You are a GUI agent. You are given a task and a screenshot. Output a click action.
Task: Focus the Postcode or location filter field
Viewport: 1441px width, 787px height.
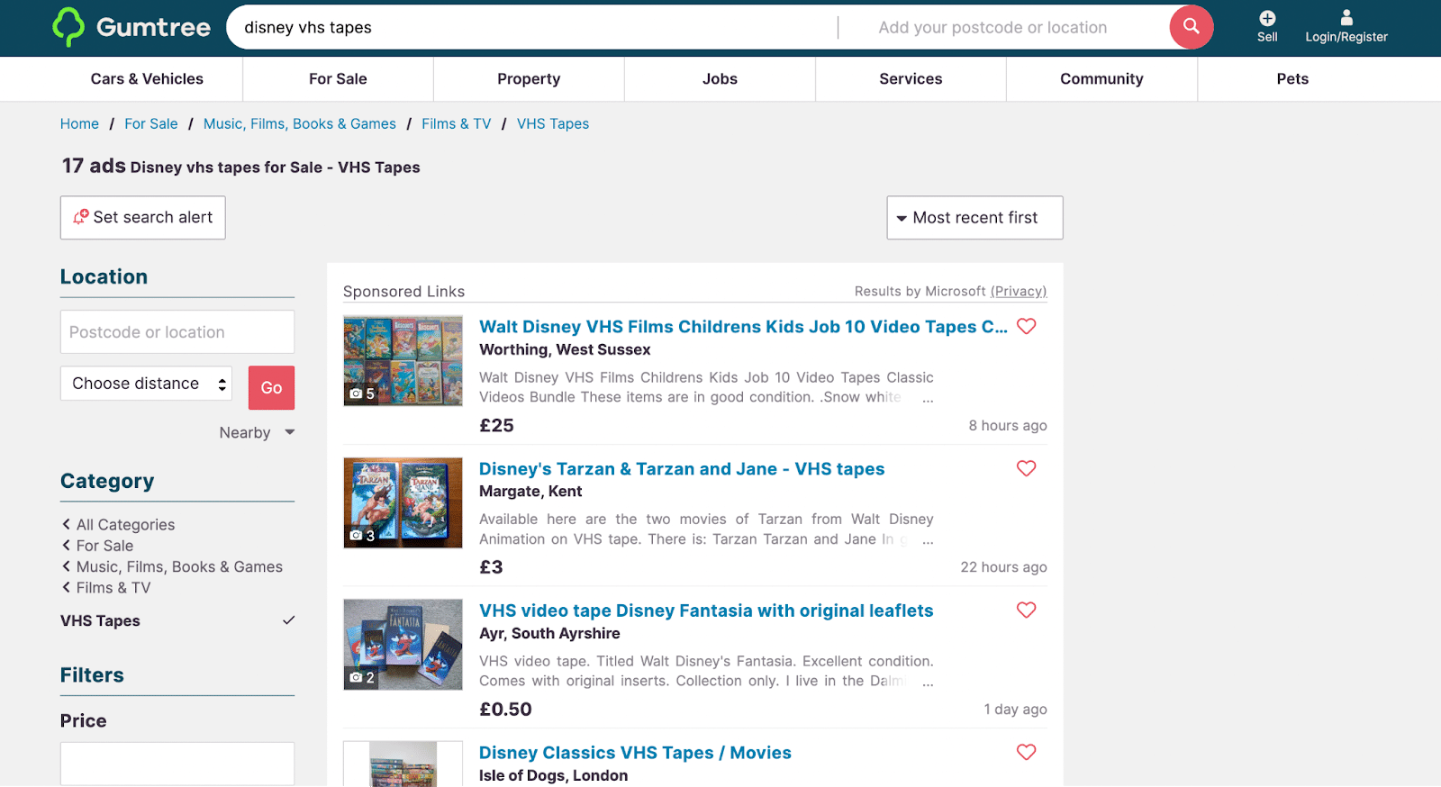(x=177, y=332)
